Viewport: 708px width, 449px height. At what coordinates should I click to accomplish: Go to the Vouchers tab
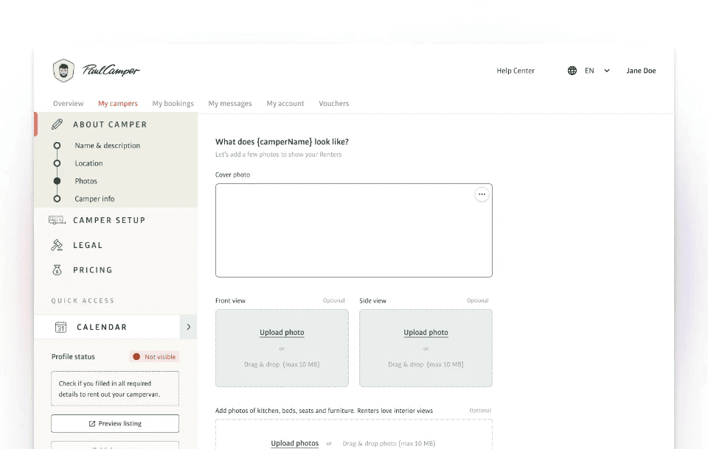coord(333,103)
